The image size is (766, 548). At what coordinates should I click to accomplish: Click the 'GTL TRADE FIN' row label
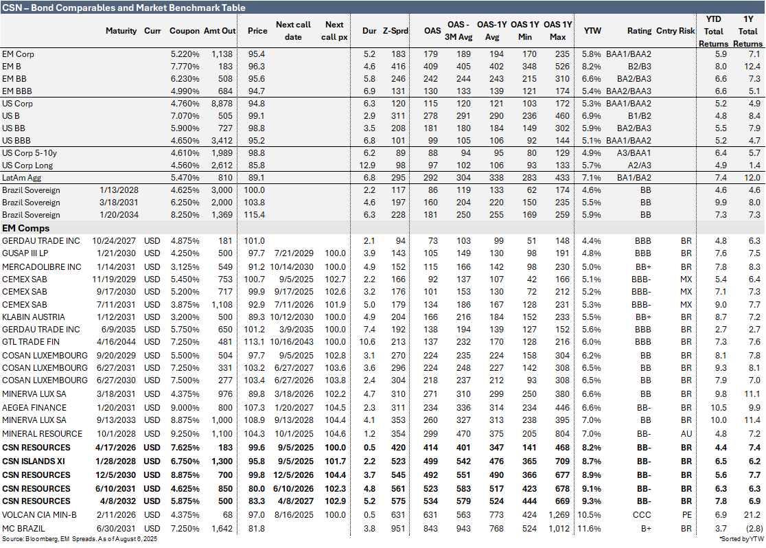coord(31,342)
